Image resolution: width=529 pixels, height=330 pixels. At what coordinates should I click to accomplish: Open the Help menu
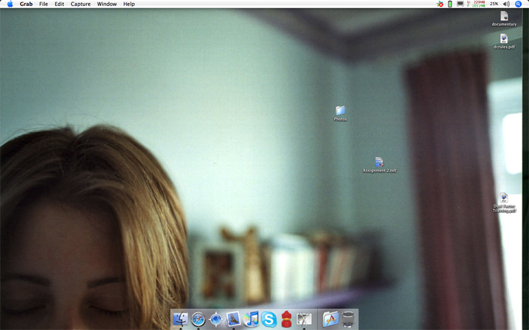click(x=129, y=4)
